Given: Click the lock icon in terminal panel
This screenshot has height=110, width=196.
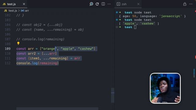Looking at the screenshot, I should point(185,4).
